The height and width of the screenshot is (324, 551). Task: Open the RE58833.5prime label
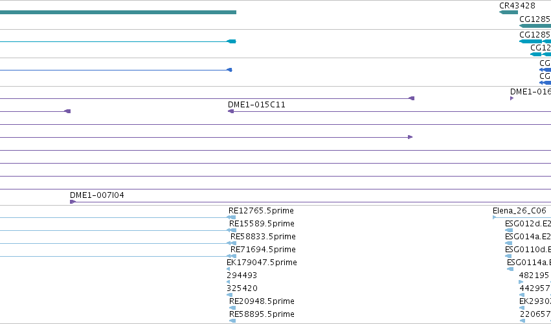click(x=263, y=237)
